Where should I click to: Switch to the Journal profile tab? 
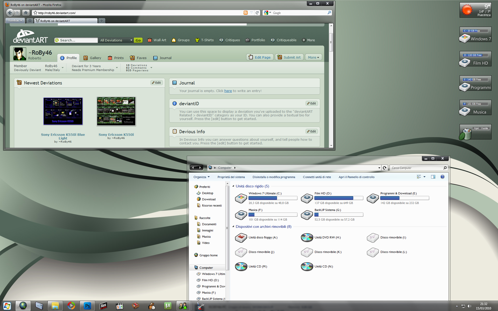click(x=162, y=58)
